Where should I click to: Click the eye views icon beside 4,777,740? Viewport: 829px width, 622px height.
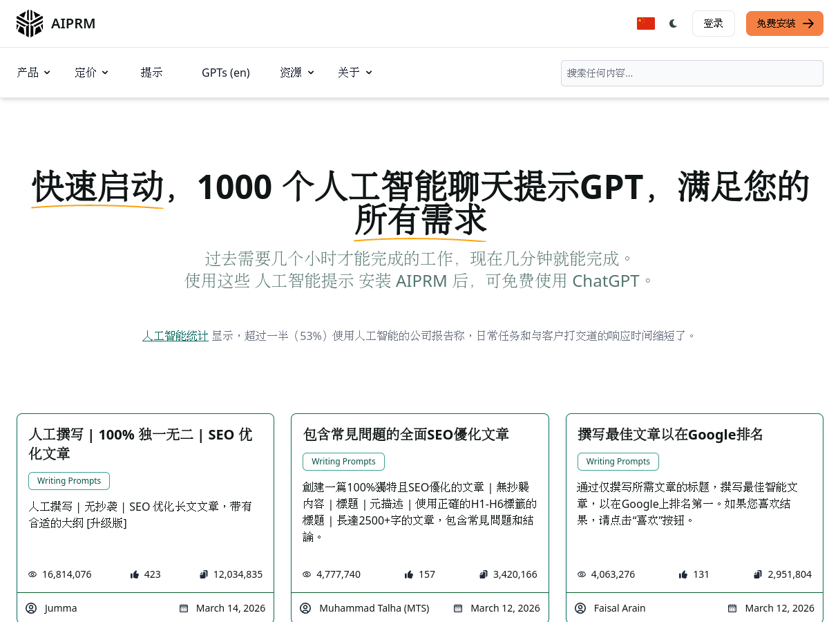coord(307,574)
